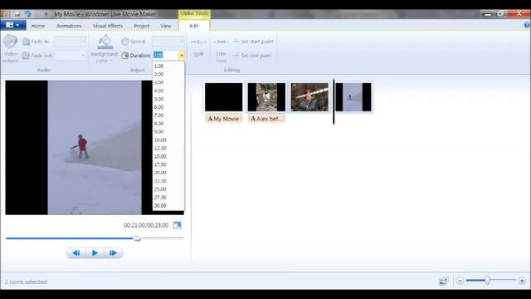The image size is (531, 299).
Task: Choose 15.00 from the duration list
Action: pos(168,156)
